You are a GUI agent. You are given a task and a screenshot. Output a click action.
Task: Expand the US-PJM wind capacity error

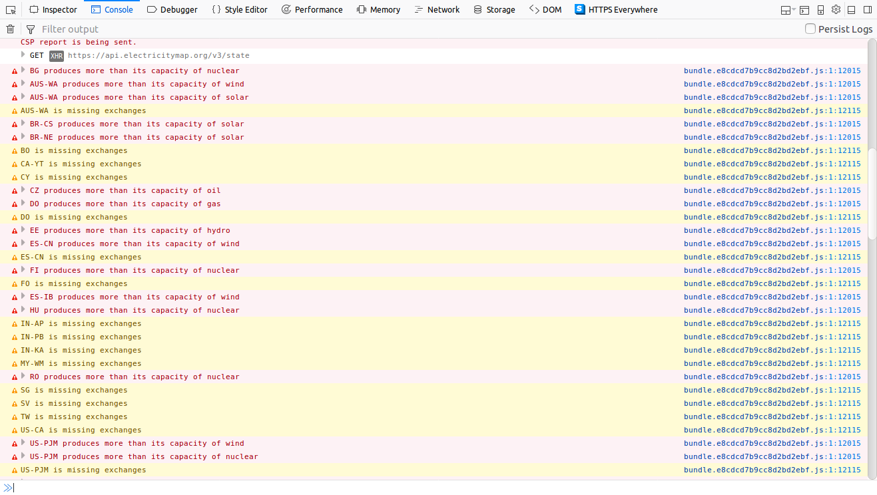23,442
